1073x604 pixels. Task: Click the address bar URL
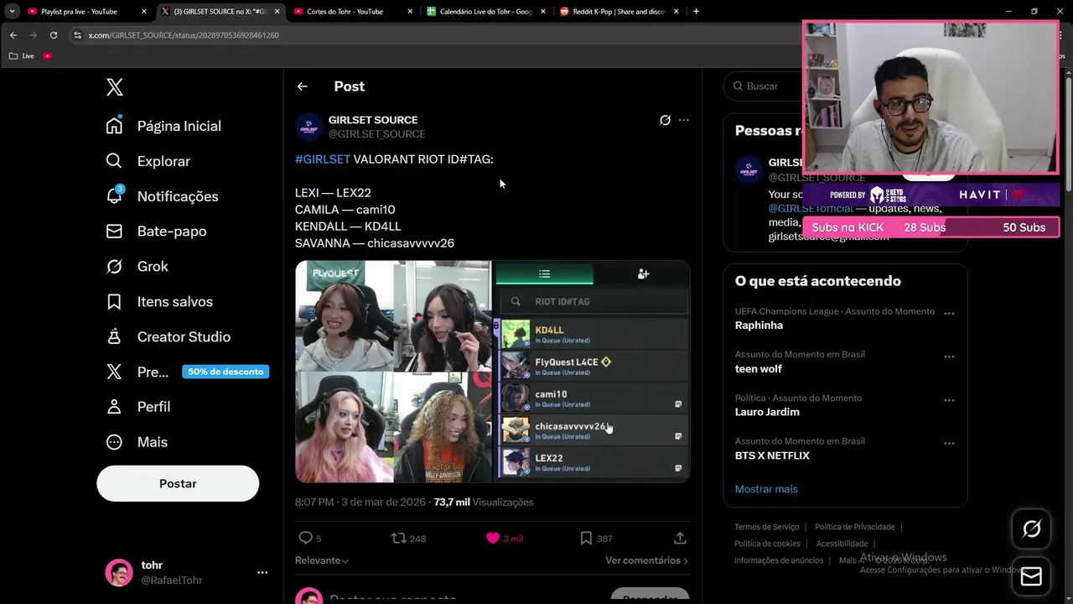click(x=184, y=35)
